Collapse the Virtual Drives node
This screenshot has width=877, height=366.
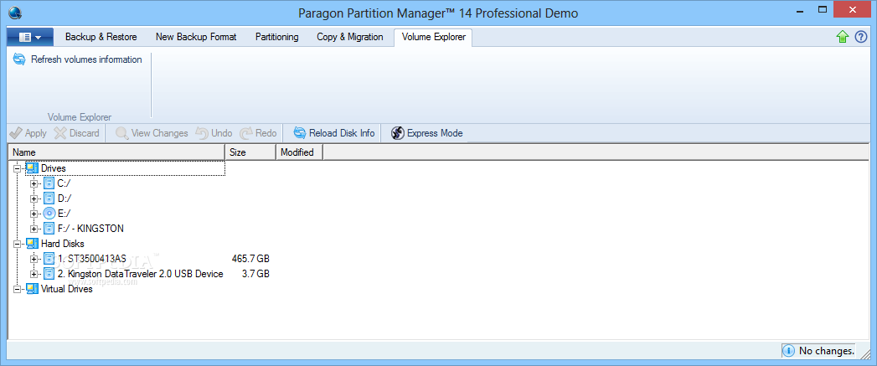(x=17, y=289)
